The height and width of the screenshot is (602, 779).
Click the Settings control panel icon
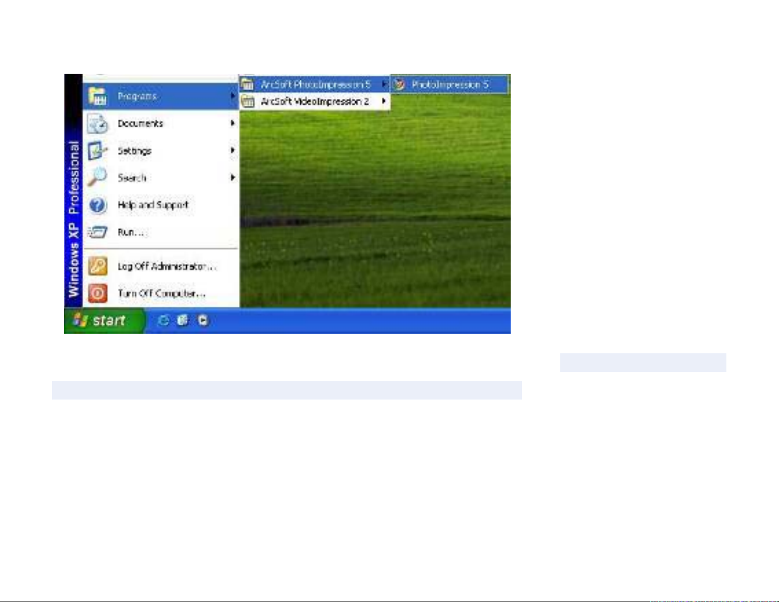click(97, 151)
